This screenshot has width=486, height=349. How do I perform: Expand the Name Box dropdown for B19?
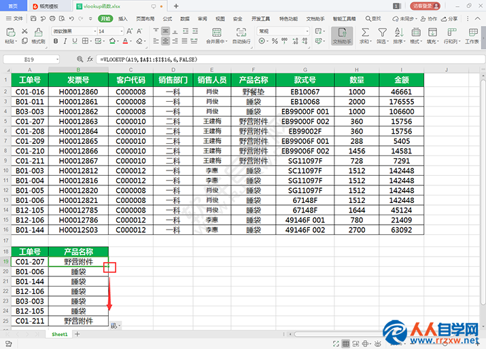click(57, 60)
